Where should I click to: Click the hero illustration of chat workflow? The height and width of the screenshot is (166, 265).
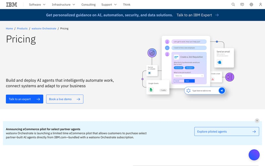(x=188, y=65)
